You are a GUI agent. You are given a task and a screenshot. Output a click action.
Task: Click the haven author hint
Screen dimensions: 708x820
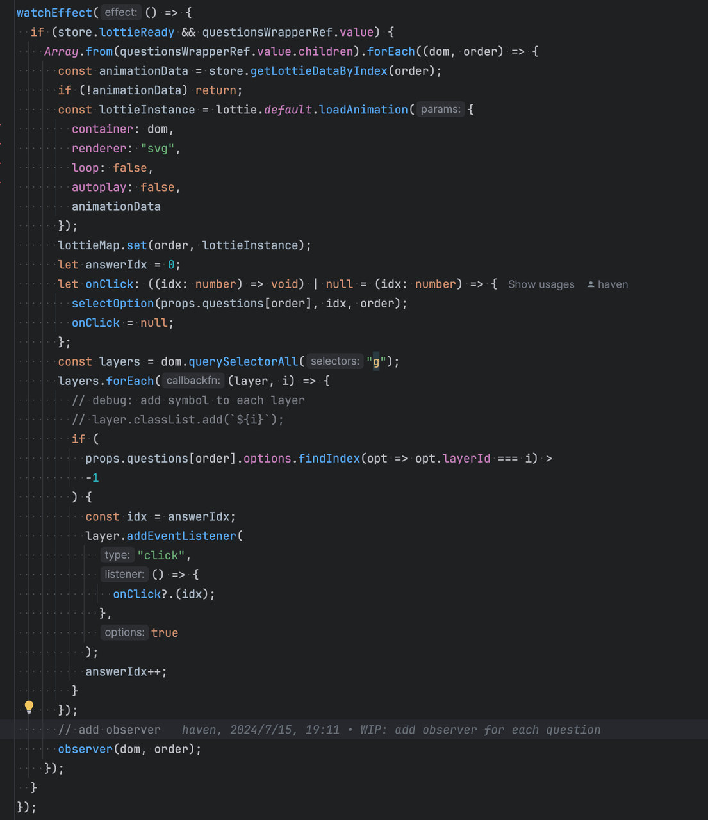coord(613,284)
